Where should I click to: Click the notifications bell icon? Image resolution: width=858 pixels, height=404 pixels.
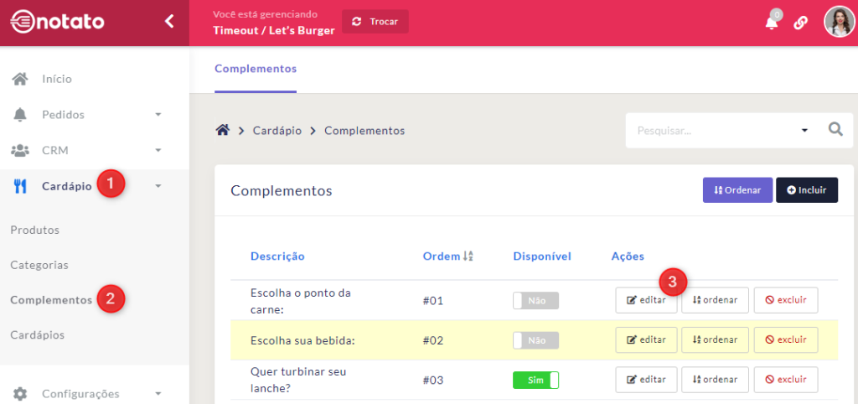(x=772, y=23)
